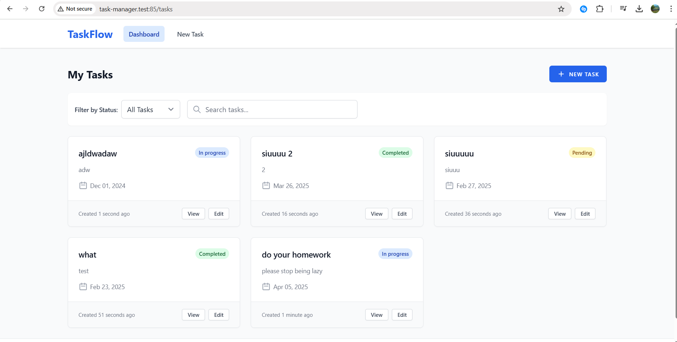Screen dimensions: 677x342
Task: Open the blue circular extension icon
Action: (x=583, y=9)
